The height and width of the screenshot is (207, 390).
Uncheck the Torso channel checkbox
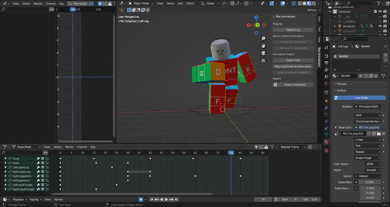[43, 159]
